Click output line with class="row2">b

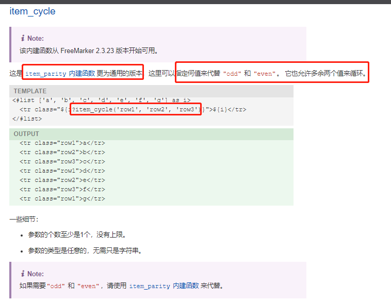(62, 152)
